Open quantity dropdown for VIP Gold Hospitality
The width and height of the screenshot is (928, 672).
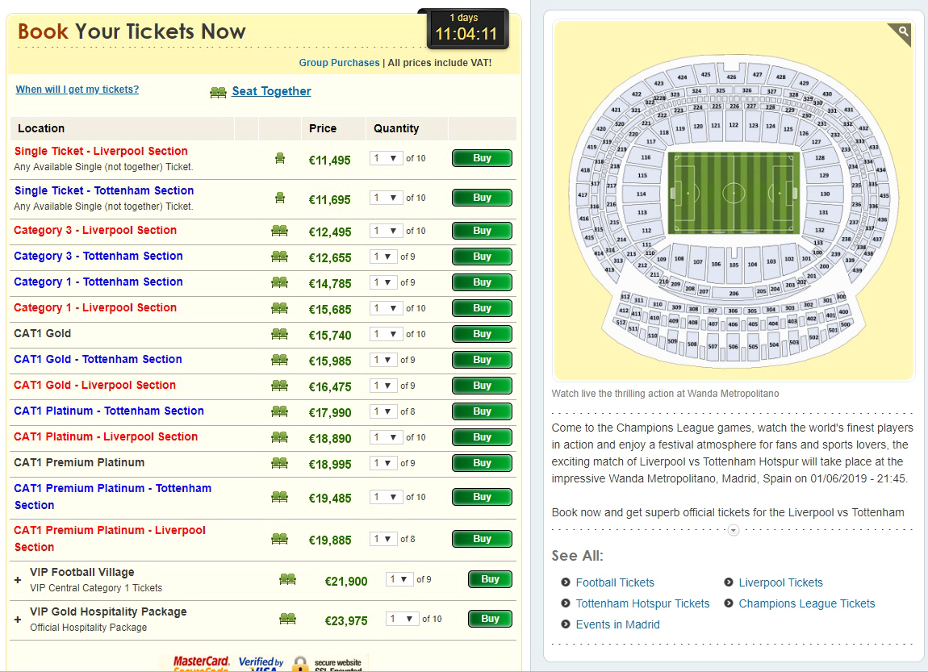point(402,619)
